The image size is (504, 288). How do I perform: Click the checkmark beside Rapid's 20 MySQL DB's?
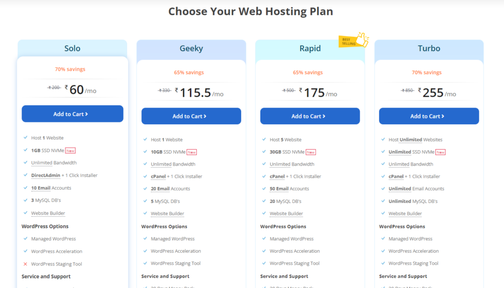click(264, 201)
